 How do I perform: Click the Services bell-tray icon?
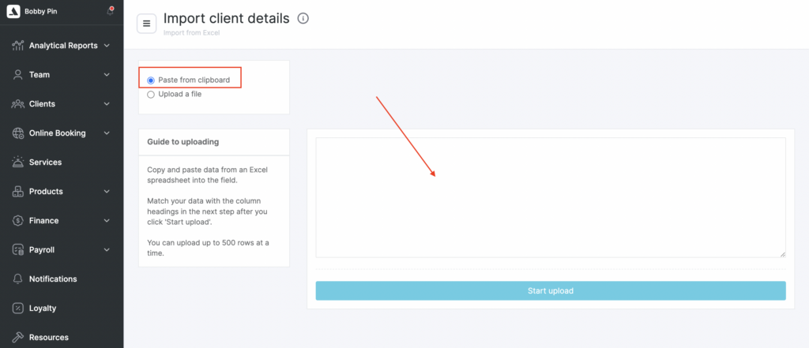[17, 163]
